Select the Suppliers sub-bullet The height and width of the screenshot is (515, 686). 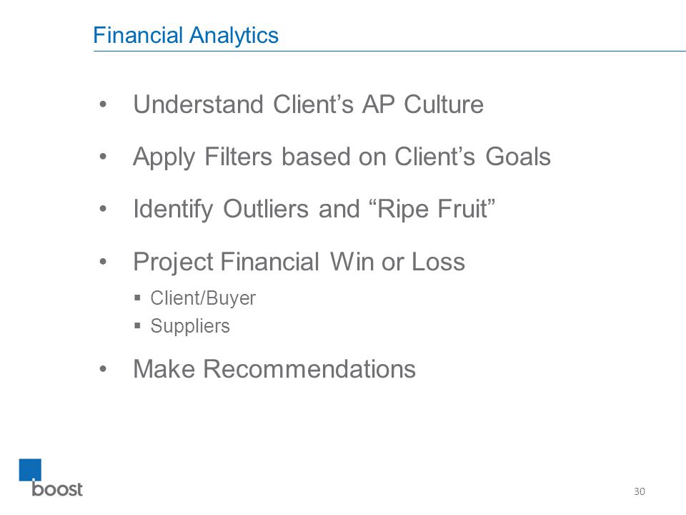[190, 326]
